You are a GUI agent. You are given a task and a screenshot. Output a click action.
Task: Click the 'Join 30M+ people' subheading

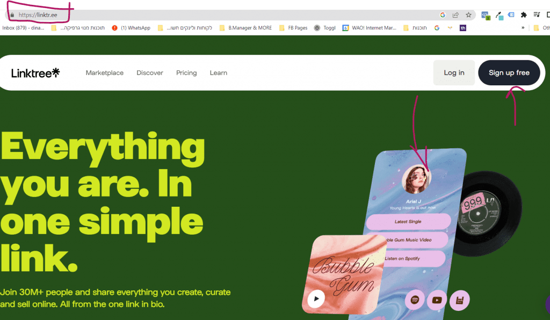[x=115, y=298]
